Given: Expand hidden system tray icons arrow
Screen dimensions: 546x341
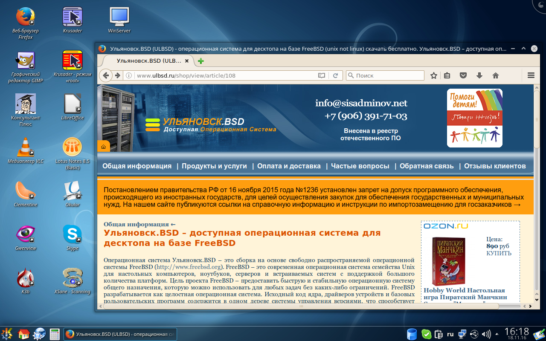Looking at the screenshot, I should pos(497,334).
